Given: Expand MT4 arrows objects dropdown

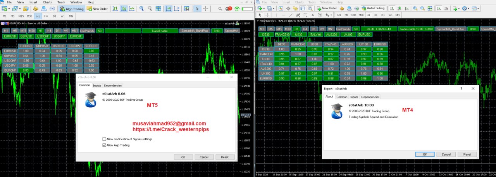Looking at the screenshot, I should (x=331, y=15).
